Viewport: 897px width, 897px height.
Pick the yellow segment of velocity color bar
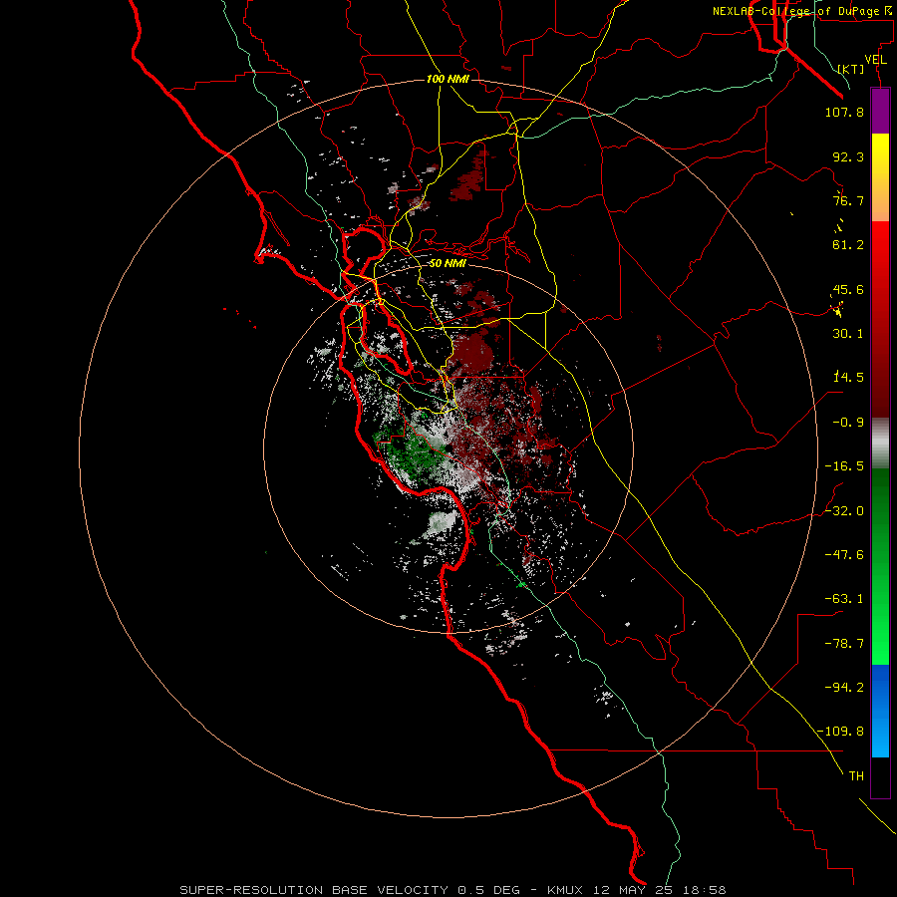(880, 177)
